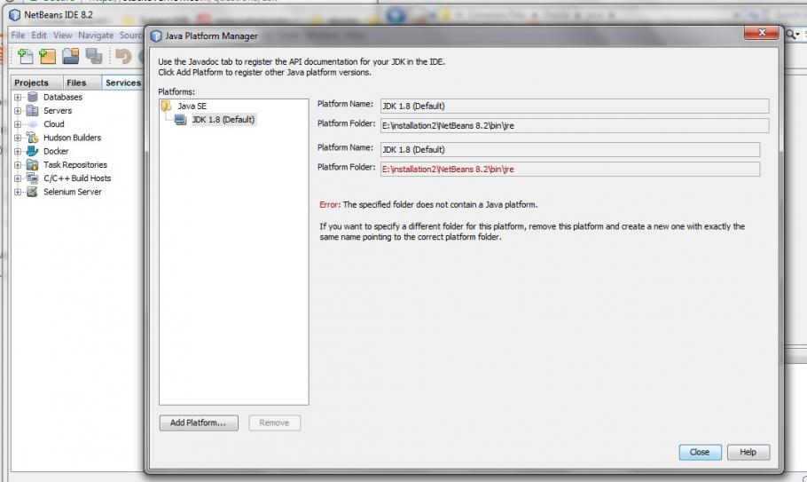Open the Navigate menu
807x482 pixels.
point(96,35)
